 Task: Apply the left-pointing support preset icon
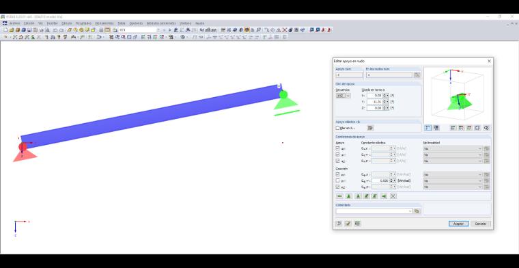384,196
